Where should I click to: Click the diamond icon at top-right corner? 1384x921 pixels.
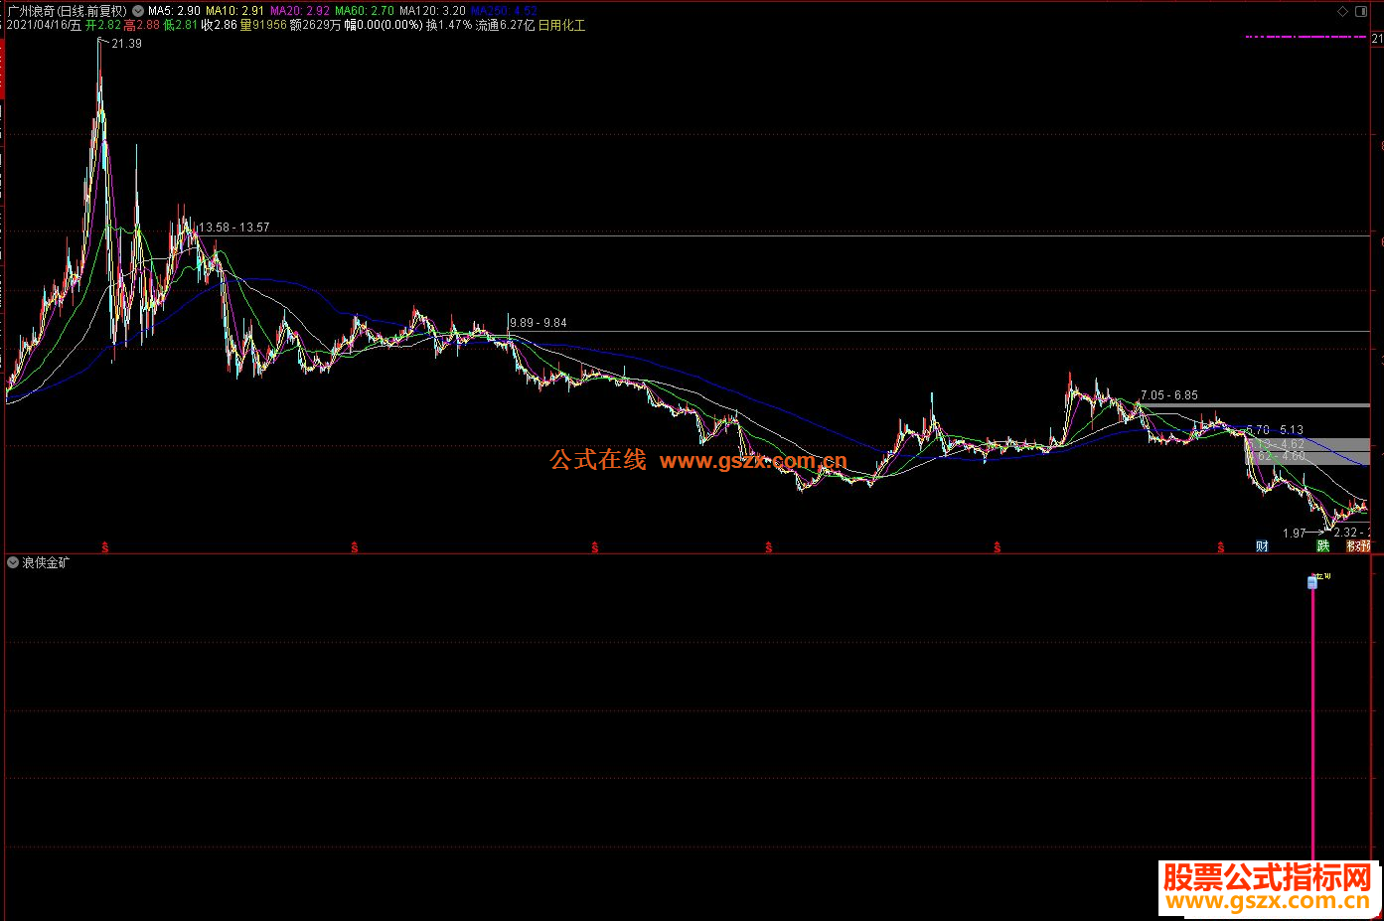click(x=1343, y=12)
